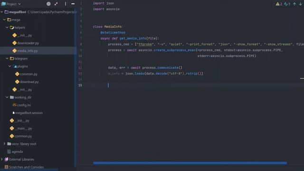Click the project tree horizontal scrollbar
The width and height of the screenshot is (304, 171).
(x=29, y=170)
